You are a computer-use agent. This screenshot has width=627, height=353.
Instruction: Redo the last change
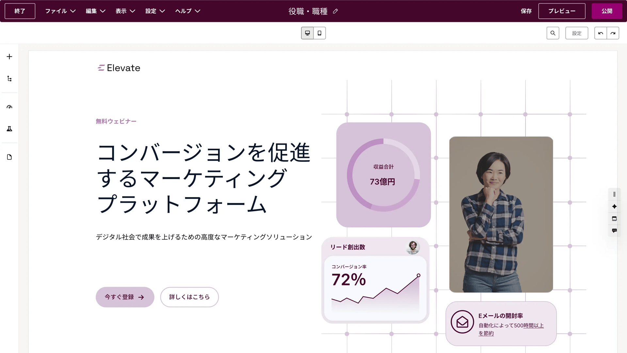(x=613, y=33)
